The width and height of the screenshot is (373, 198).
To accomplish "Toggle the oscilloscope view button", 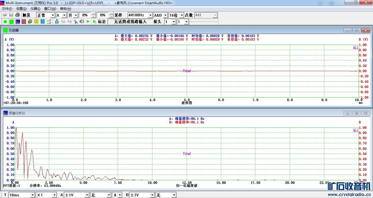I will [x=11, y=22].
